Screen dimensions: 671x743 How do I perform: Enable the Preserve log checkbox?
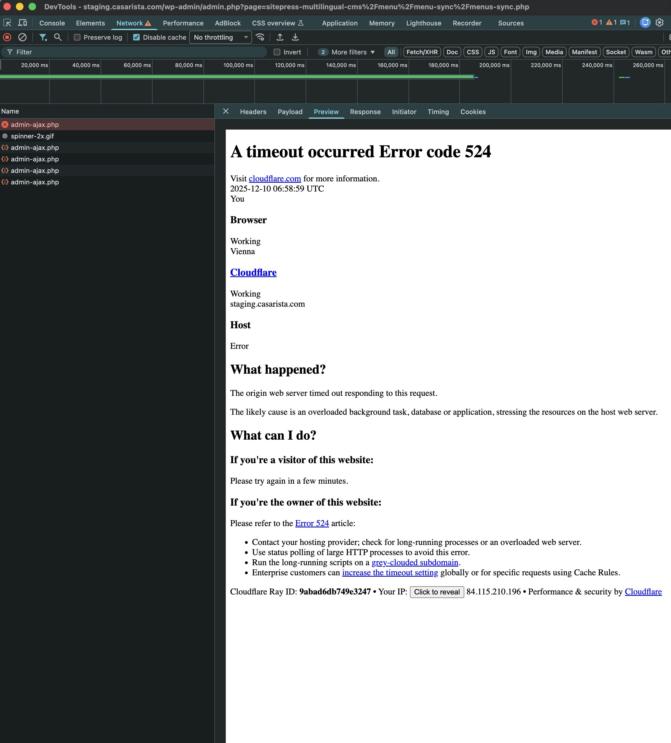coord(77,37)
